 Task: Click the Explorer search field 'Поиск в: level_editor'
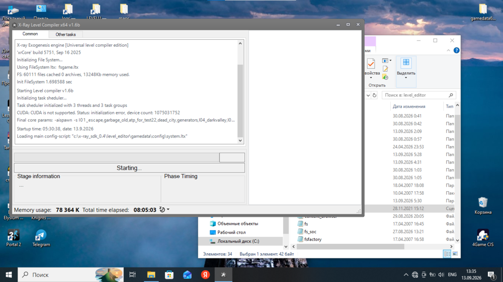tap(418, 95)
